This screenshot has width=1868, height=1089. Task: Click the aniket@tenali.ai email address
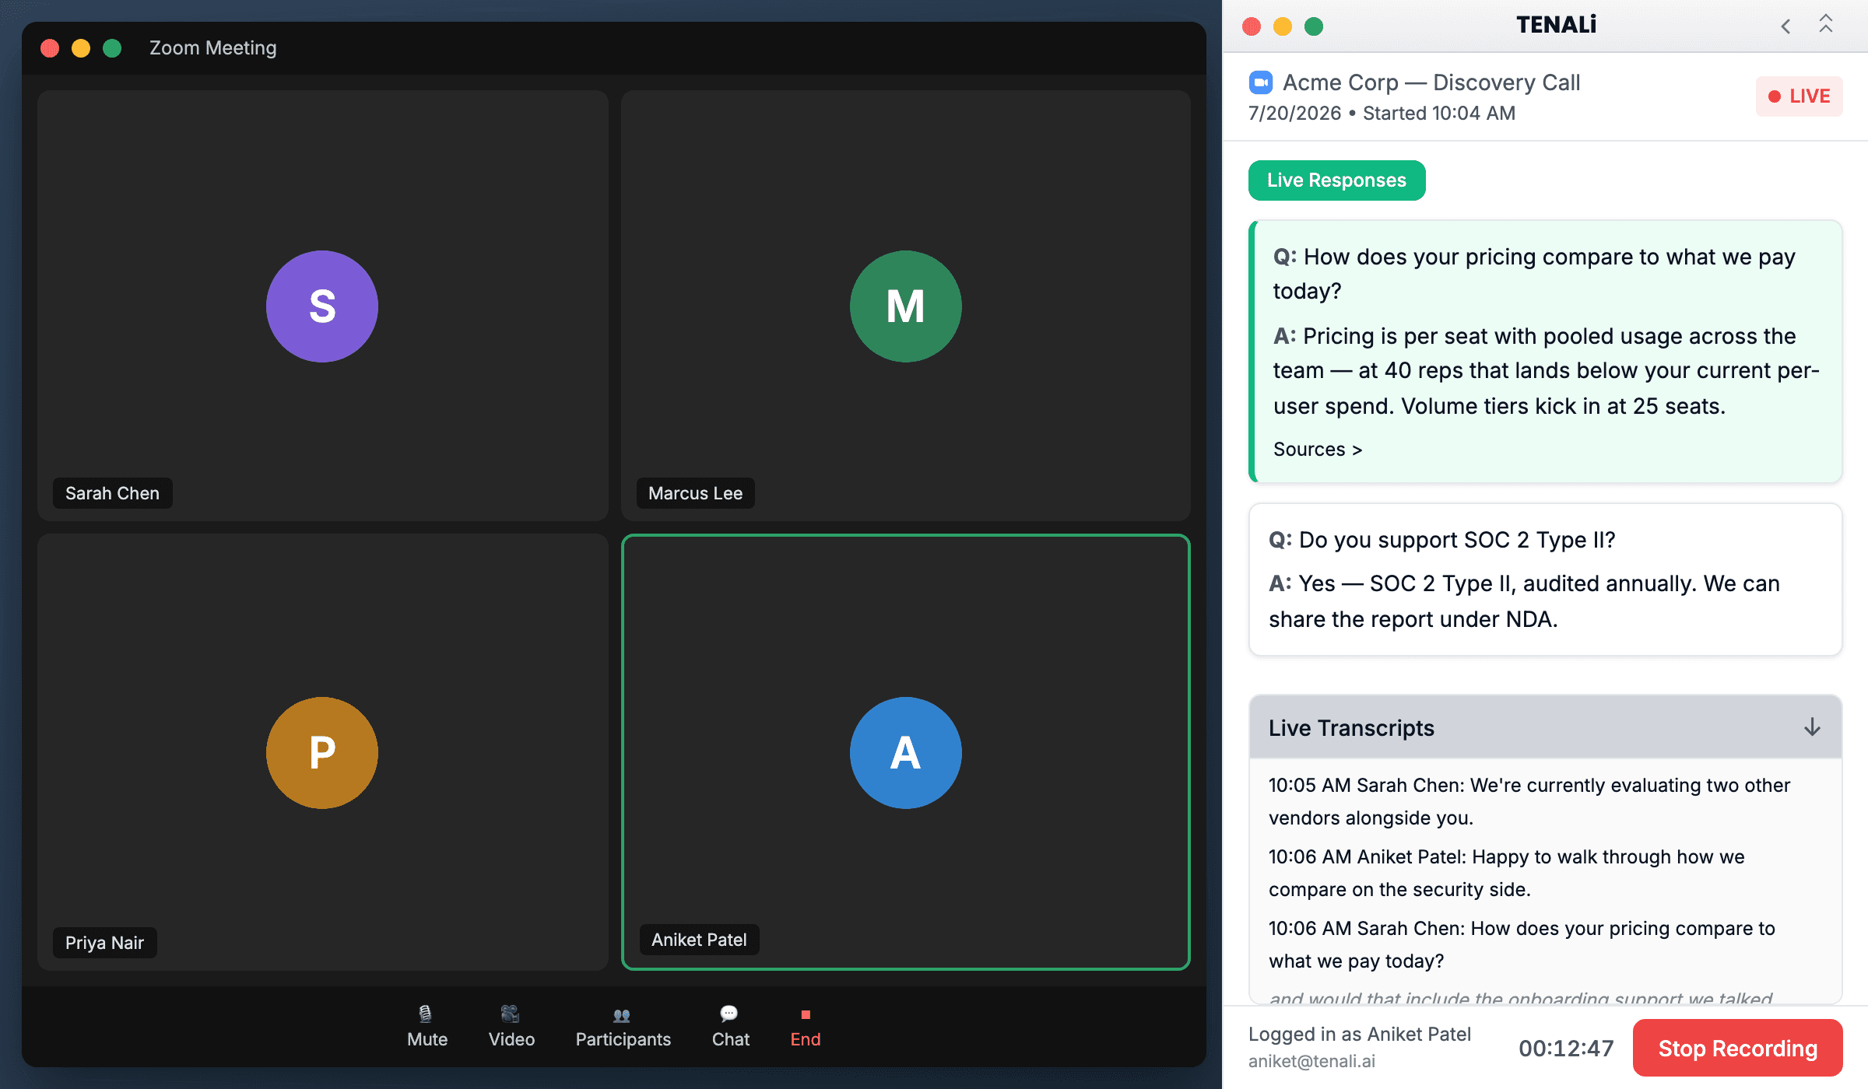point(1311,1061)
